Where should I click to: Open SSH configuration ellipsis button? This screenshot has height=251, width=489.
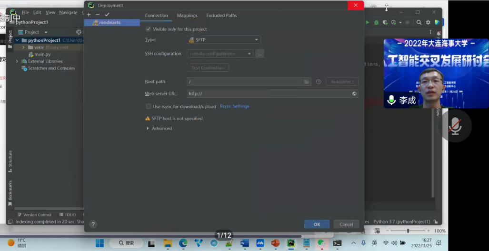(259, 54)
